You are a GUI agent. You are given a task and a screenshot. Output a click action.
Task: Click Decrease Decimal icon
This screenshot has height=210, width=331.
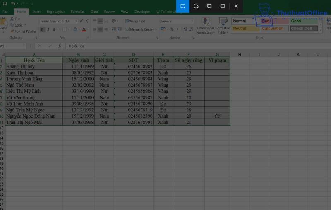191,29
